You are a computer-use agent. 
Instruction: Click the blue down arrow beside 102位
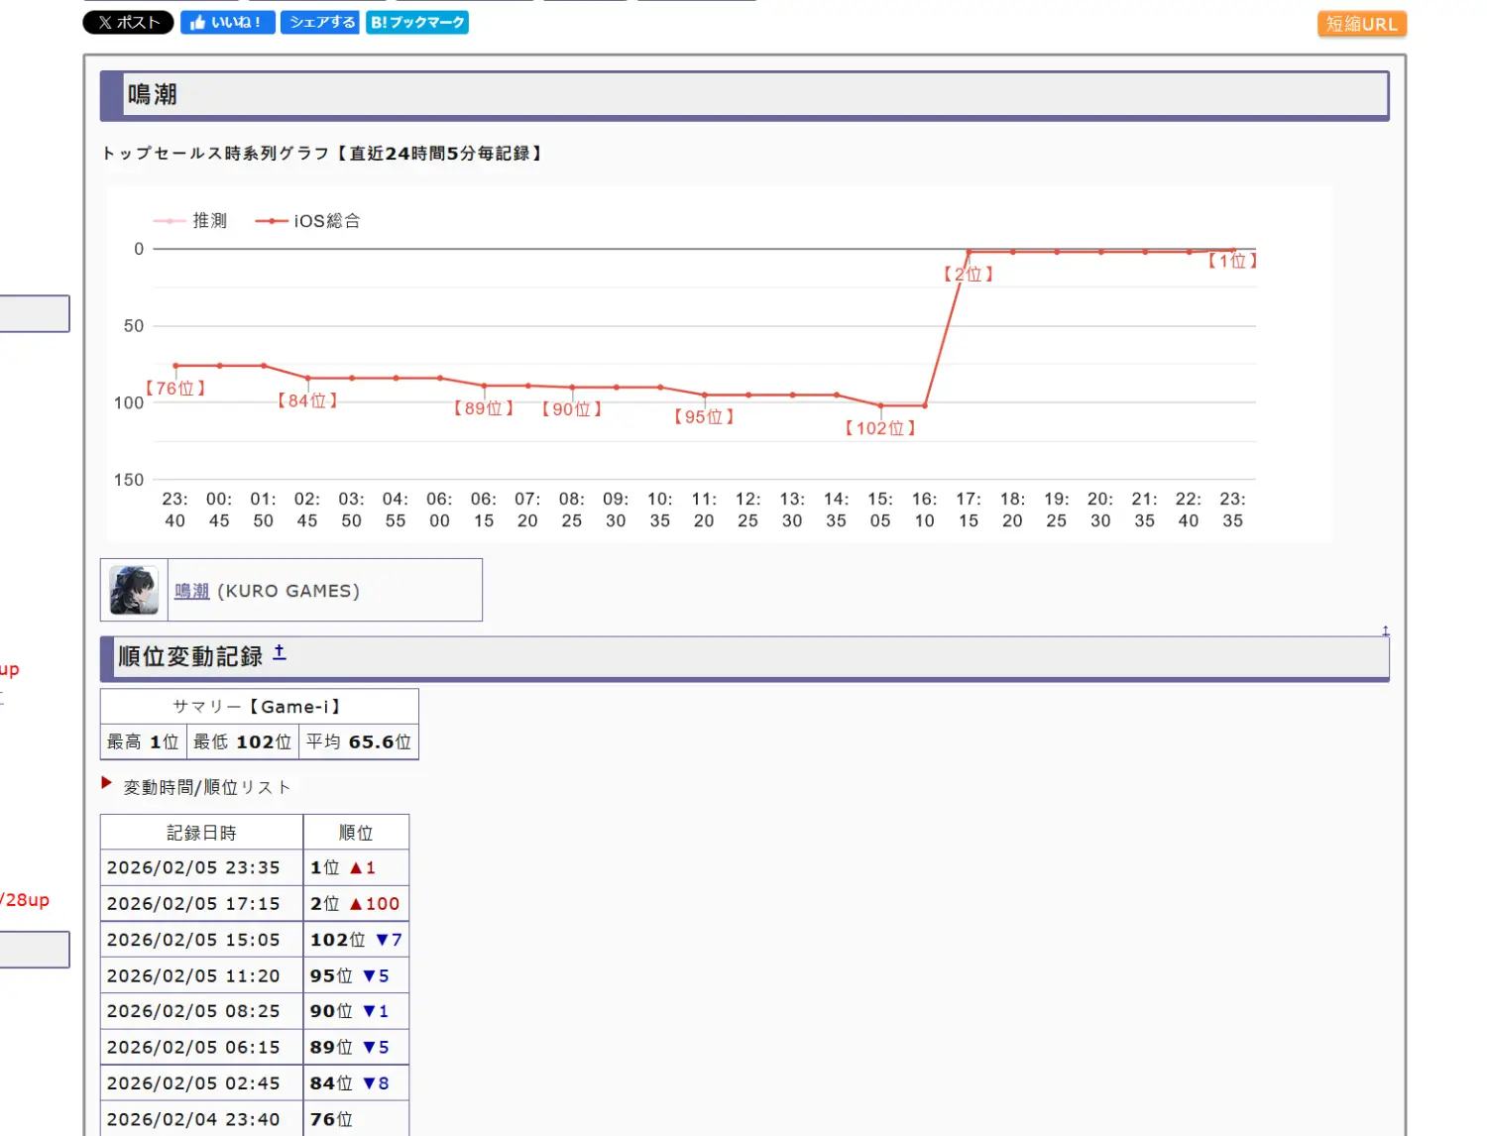coord(382,940)
